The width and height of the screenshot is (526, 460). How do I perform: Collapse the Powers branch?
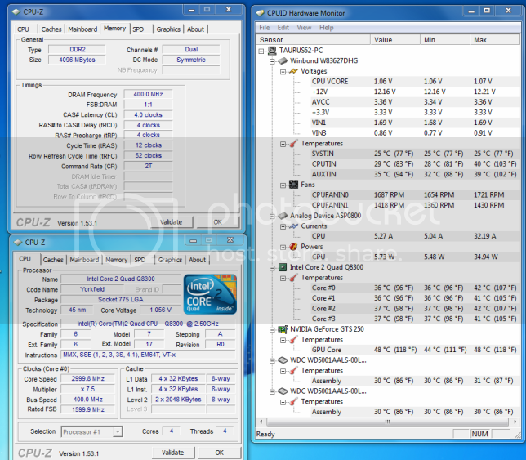tap(283, 248)
